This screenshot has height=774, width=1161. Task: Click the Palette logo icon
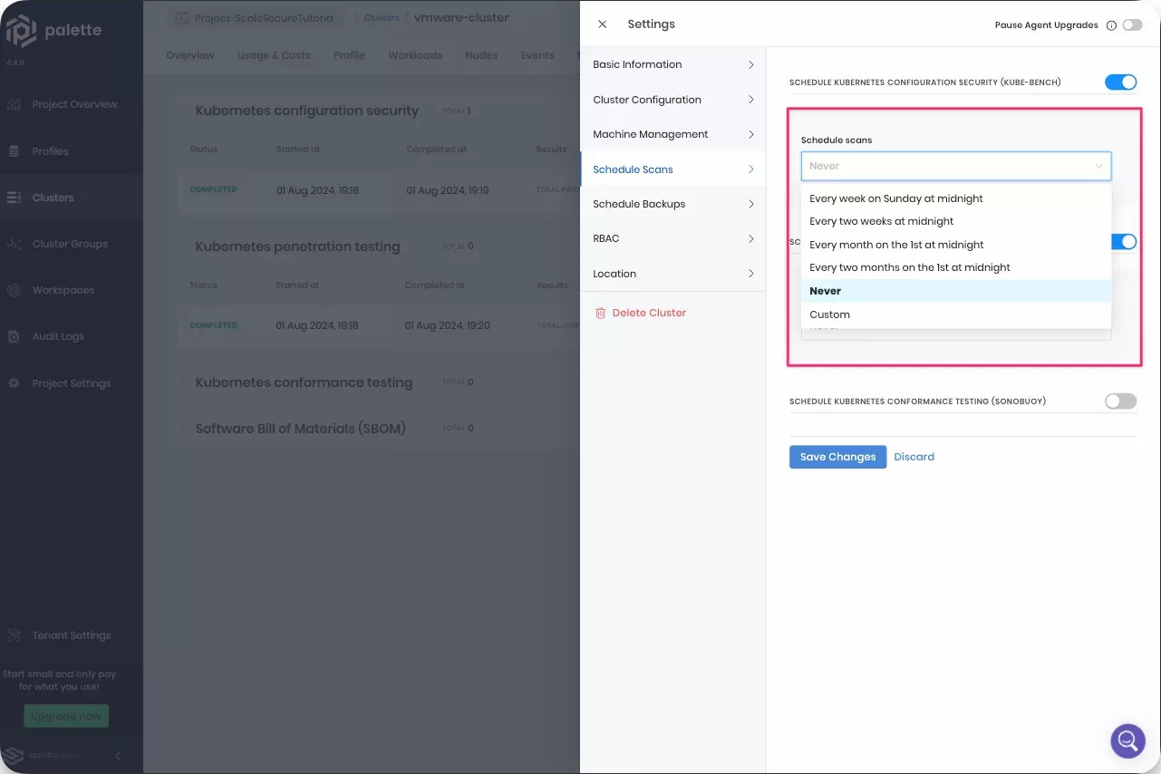tap(21, 31)
